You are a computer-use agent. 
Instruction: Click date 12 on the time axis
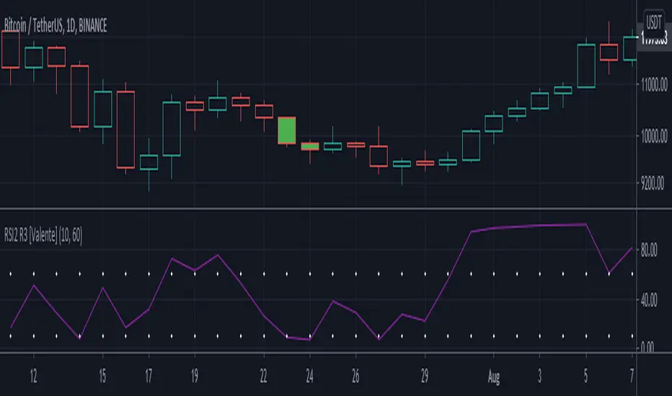click(x=33, y=375)
